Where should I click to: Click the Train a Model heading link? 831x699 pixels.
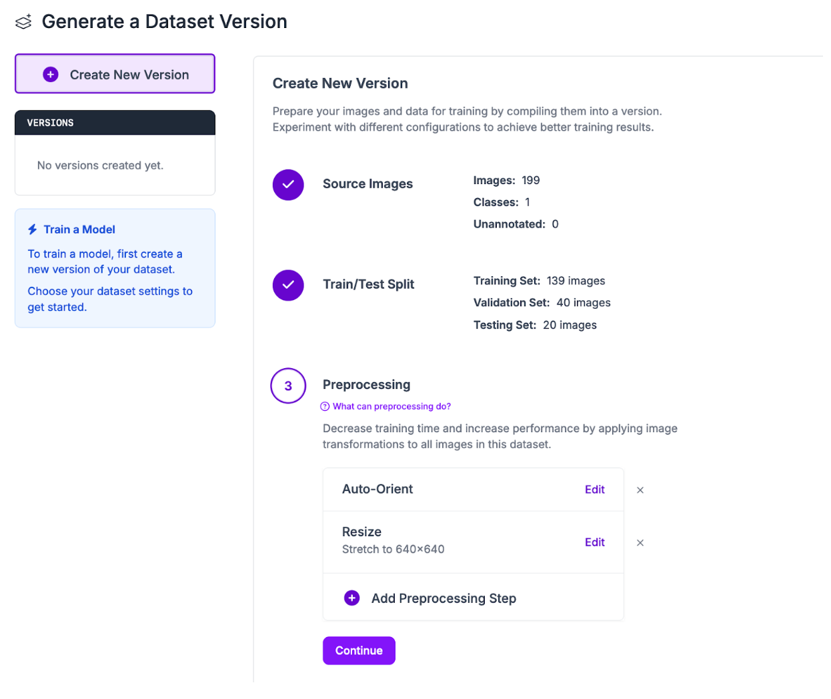(79, 229)
